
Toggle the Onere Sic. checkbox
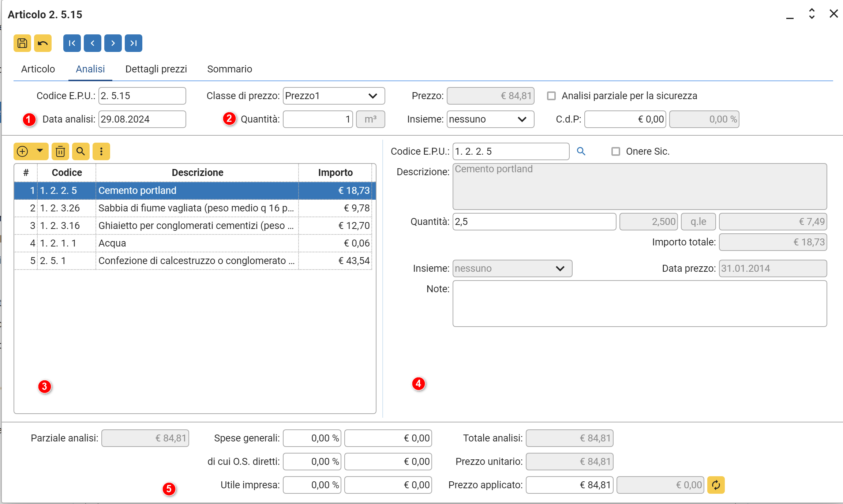click(x=616, y=151)
